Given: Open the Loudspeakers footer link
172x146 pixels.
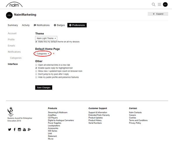Looking at the screenshot, I should pyautogui.click(x=54, y=126).
